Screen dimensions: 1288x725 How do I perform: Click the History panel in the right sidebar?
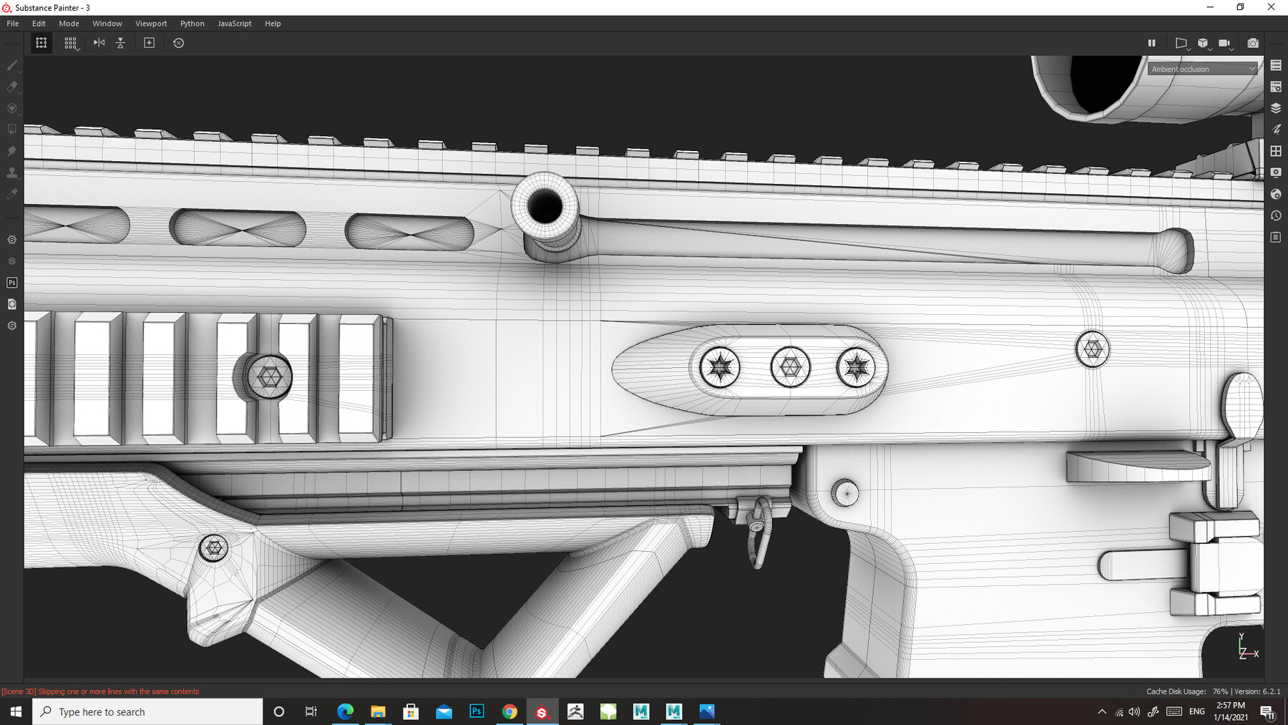1277,215
